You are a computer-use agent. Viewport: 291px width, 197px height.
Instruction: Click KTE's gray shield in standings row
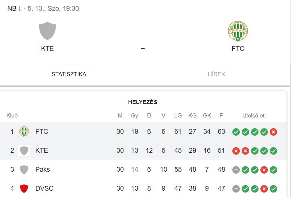24,151
